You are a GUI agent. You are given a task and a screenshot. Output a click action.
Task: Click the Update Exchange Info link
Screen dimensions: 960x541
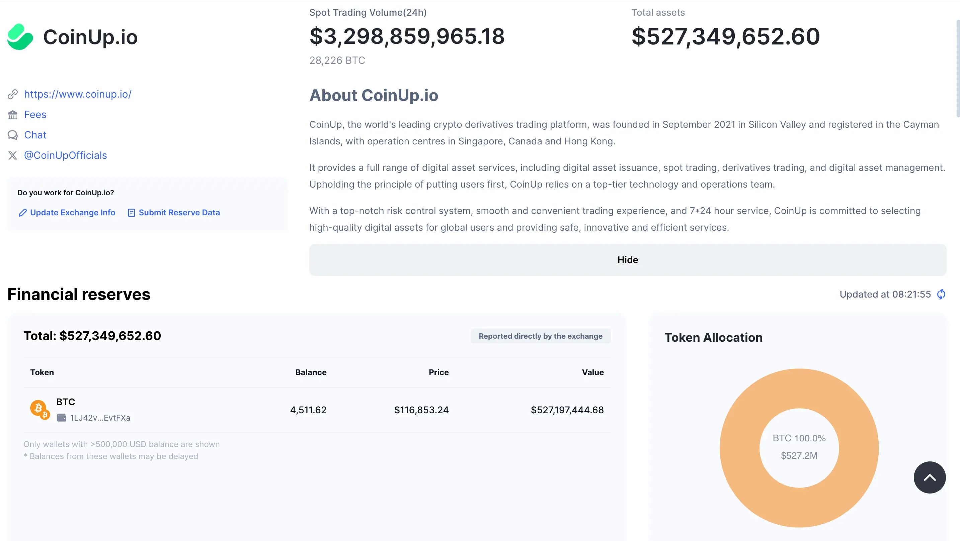[x=72, y=213]
